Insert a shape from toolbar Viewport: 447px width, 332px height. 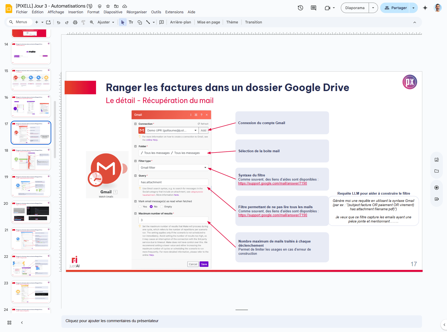[x=140, y=22]
